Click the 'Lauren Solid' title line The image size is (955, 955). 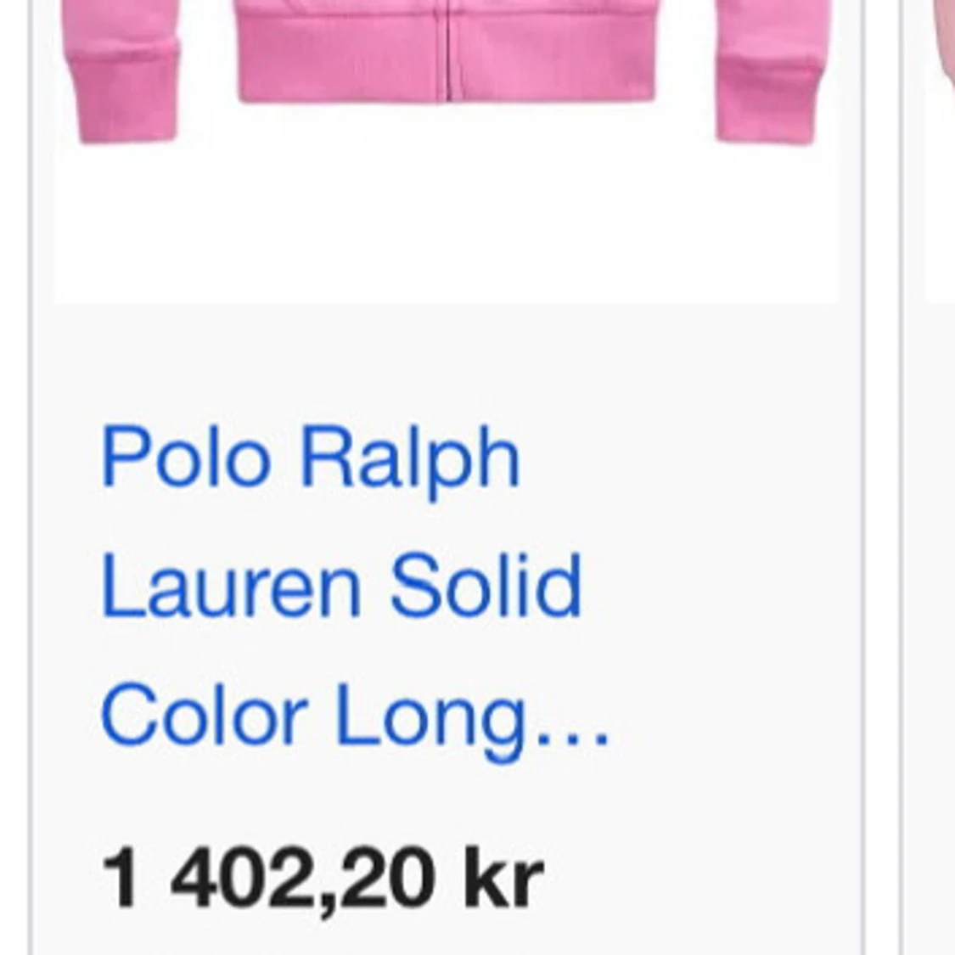(341, 586)
